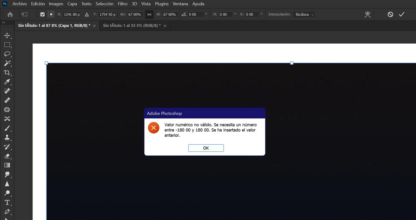This screenshot has height=220, width=416.
Task: Select the Magic Wand tool
Action: click(x=7, y=63)
